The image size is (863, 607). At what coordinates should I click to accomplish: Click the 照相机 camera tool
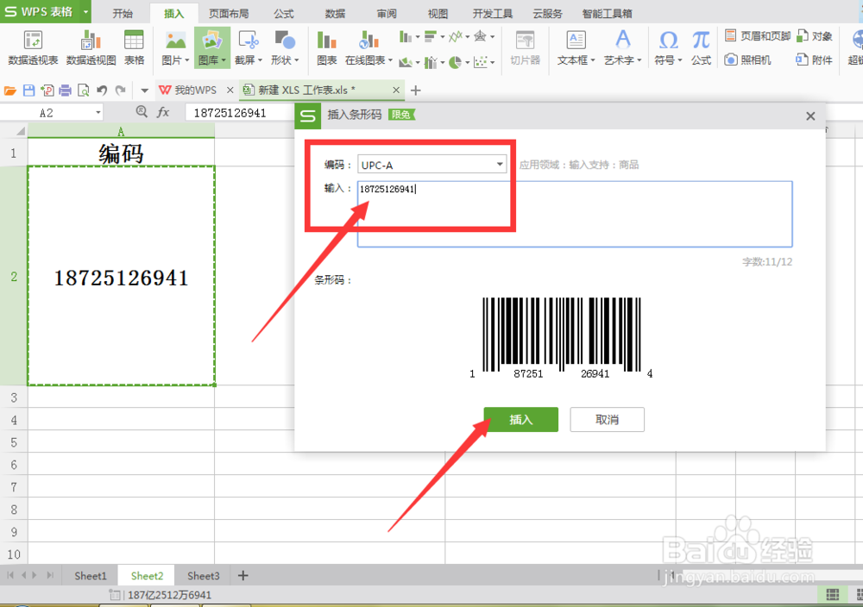[x=747, y=59]
